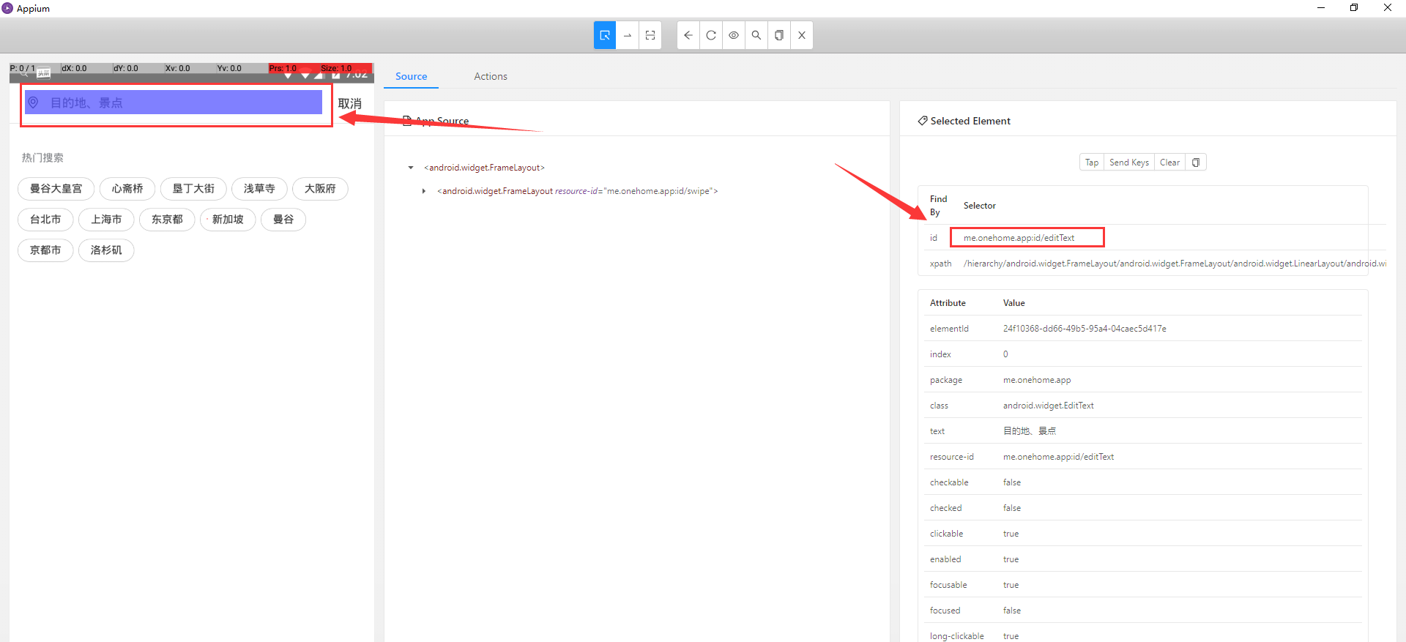Expand the FrameLayout swipe resource-id node
Viewport: 1406px width, 642px height.
(424, 191)
